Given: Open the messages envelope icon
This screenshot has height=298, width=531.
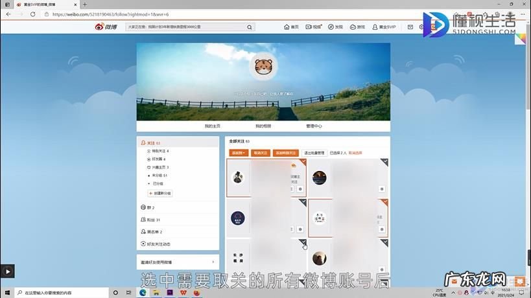Looking at the screenshot, I should tap(410, 27).
